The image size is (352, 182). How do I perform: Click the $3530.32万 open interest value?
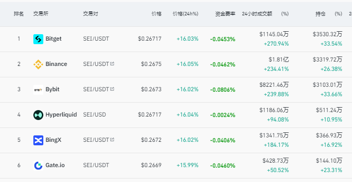[x=328, y=34]
